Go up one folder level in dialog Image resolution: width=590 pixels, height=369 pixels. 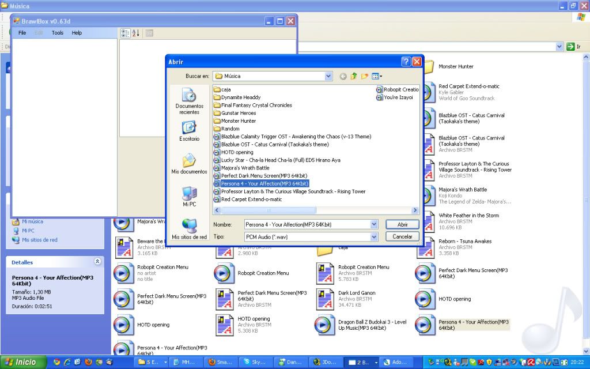coord(354,76)
